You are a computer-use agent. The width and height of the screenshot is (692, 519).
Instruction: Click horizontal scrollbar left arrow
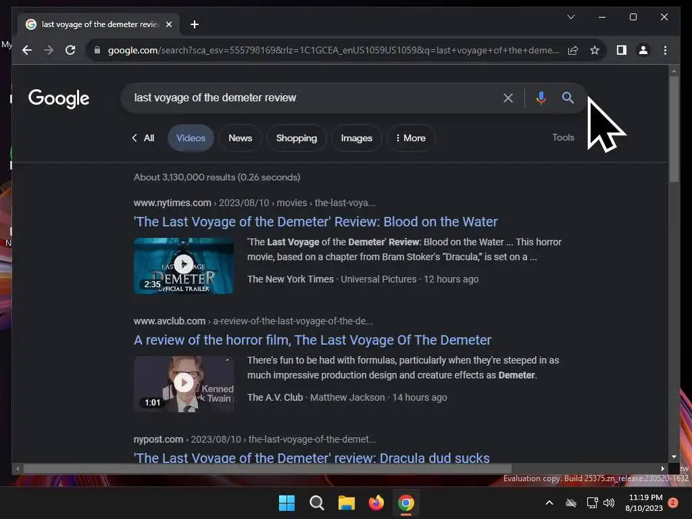coord(18,468)
